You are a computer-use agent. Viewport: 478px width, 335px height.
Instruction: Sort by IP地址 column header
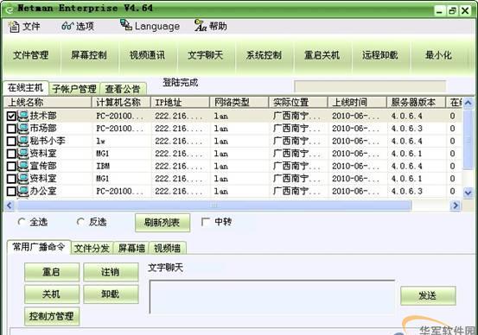tap(181, 103)
